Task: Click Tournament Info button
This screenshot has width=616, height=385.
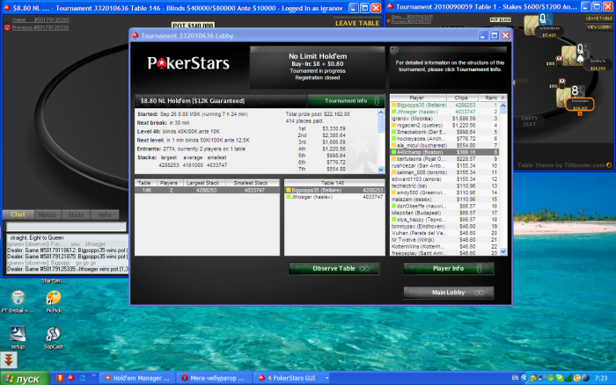Action: point(345,101)
